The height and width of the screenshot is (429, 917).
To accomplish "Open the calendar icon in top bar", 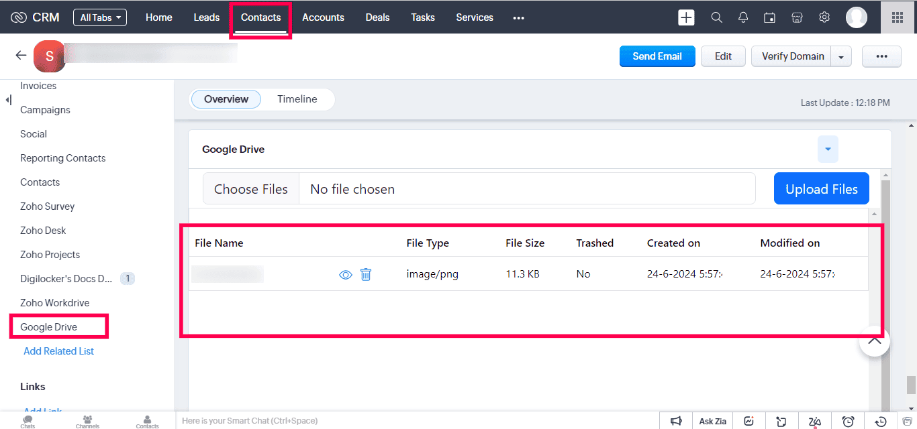I will 770,17.
